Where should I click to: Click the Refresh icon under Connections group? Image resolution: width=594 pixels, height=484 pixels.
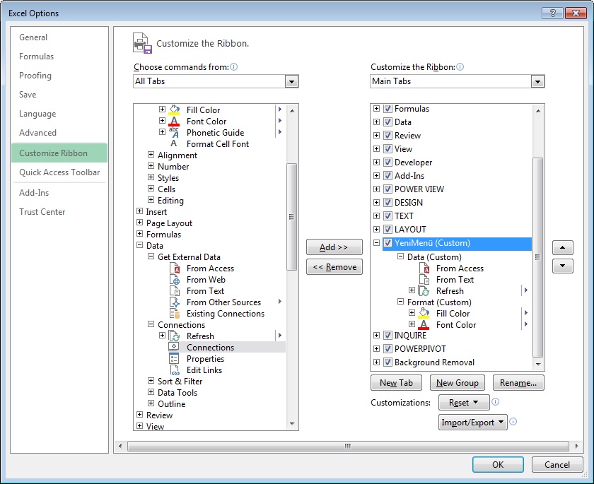click(174, 336)
